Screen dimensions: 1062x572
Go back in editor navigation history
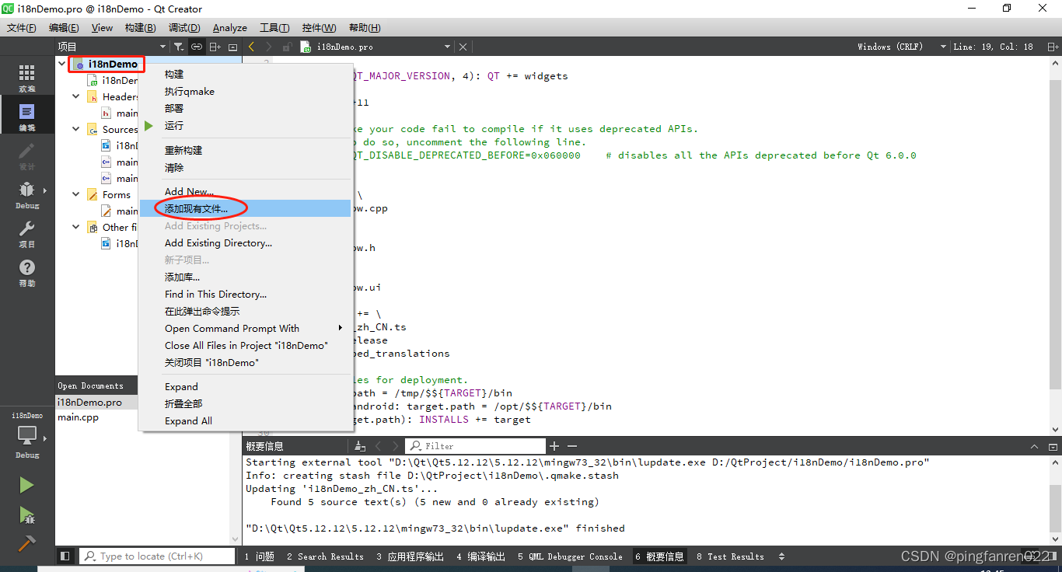point(251,47)
